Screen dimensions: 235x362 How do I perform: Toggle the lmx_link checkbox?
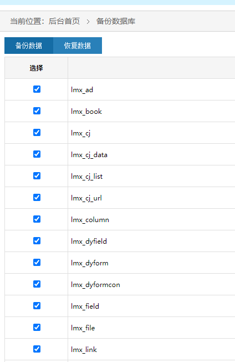[37, 349]
